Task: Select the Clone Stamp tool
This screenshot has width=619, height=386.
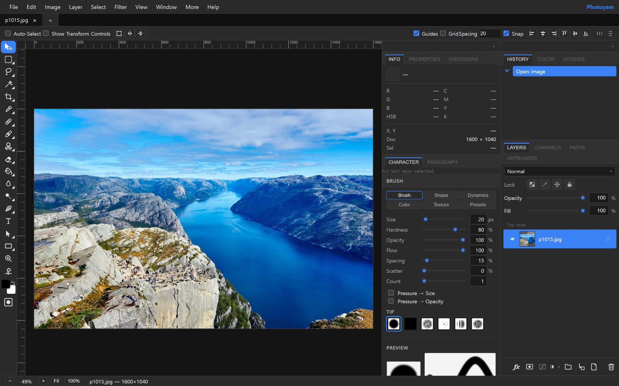Action: click(8, 147)
